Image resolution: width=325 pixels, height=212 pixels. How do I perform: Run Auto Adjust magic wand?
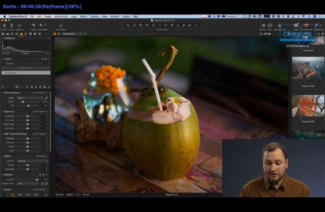[x=61, y=26]
